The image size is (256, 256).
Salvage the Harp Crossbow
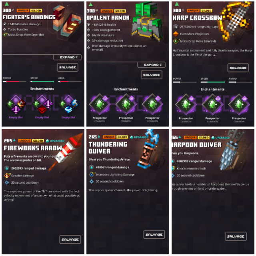tap(238, 68)
